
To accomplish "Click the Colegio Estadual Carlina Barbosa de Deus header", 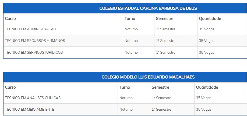I will tap(148, 8).
